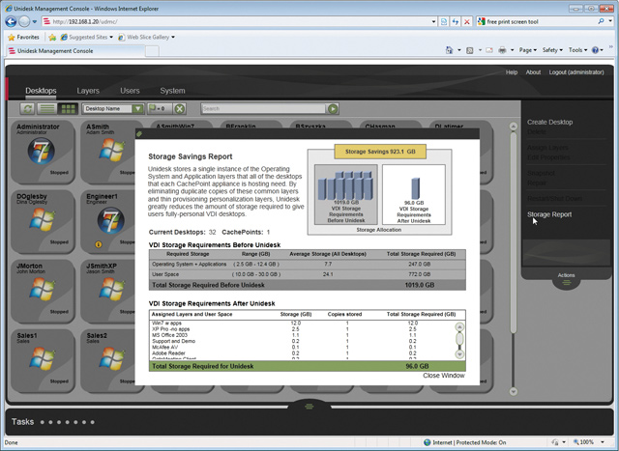Open the System tab
Image resolution: width=619 pixels, height=451 pixels.
point(172,91)
